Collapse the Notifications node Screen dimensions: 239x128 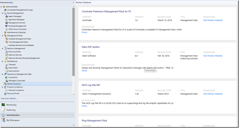pos(2,61)
